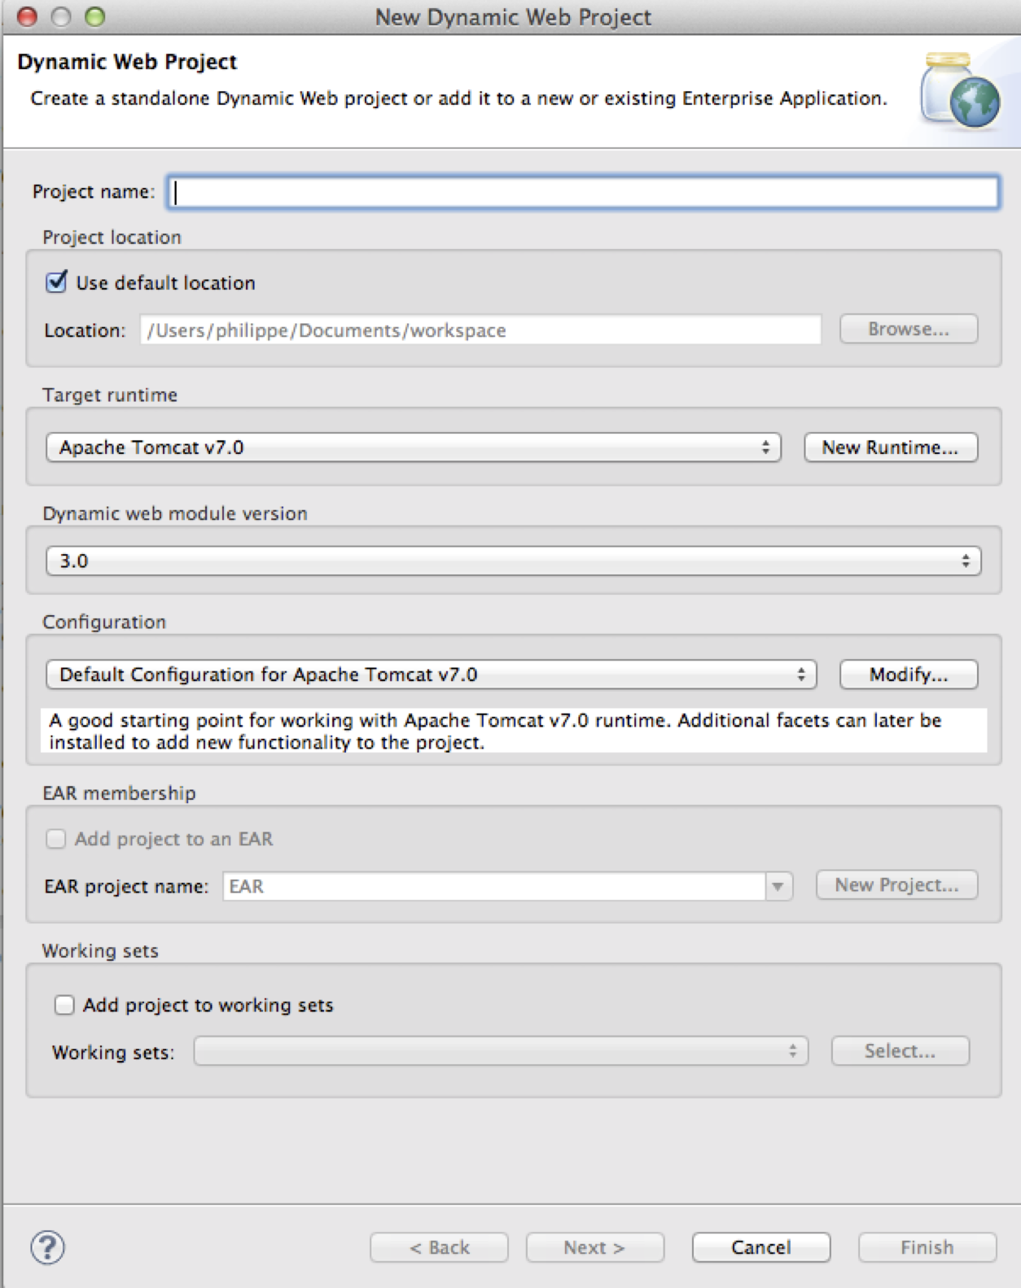Click the web project jar globe icon
Image resolution: width=1021 pixels, height=1288 pixels.
[x=961, y=90]
